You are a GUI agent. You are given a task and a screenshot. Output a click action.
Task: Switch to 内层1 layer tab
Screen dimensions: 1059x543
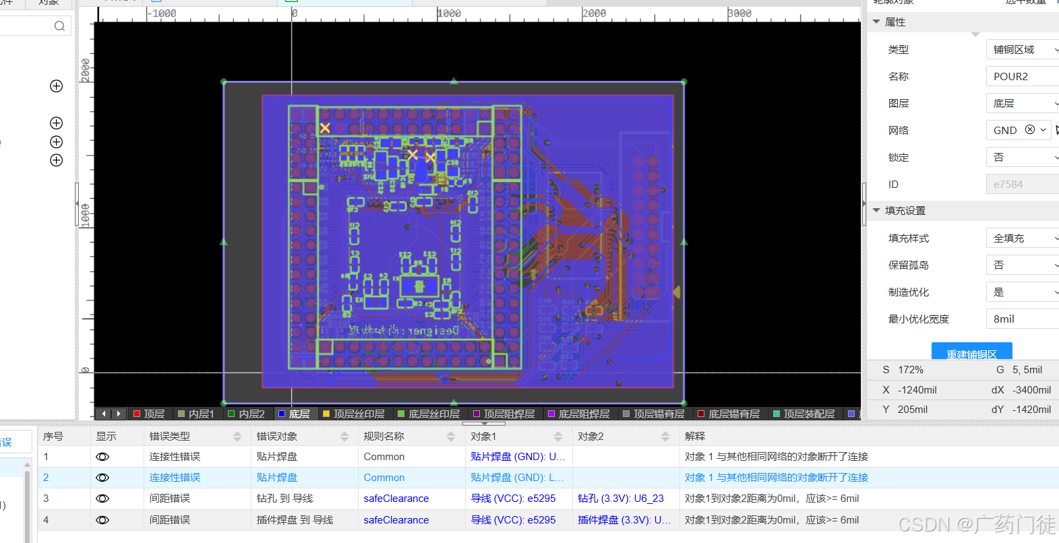(195, 414)
